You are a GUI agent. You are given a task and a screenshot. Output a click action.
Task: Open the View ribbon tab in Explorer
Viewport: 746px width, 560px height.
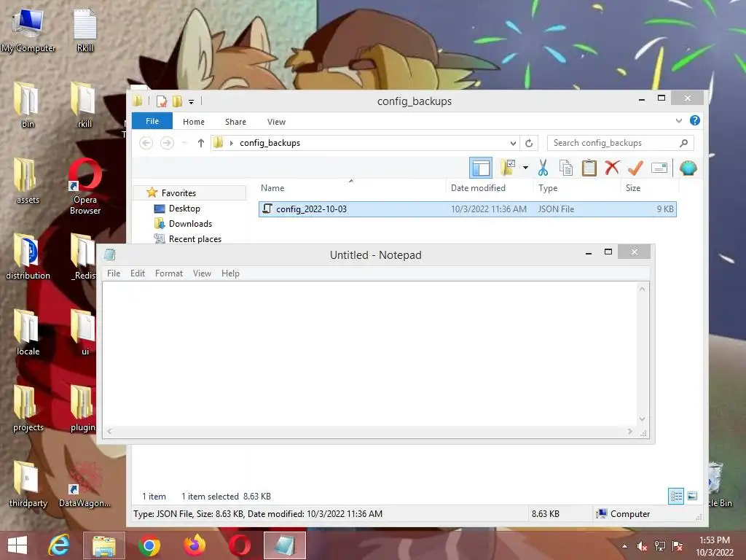click(x=276, y=122)
